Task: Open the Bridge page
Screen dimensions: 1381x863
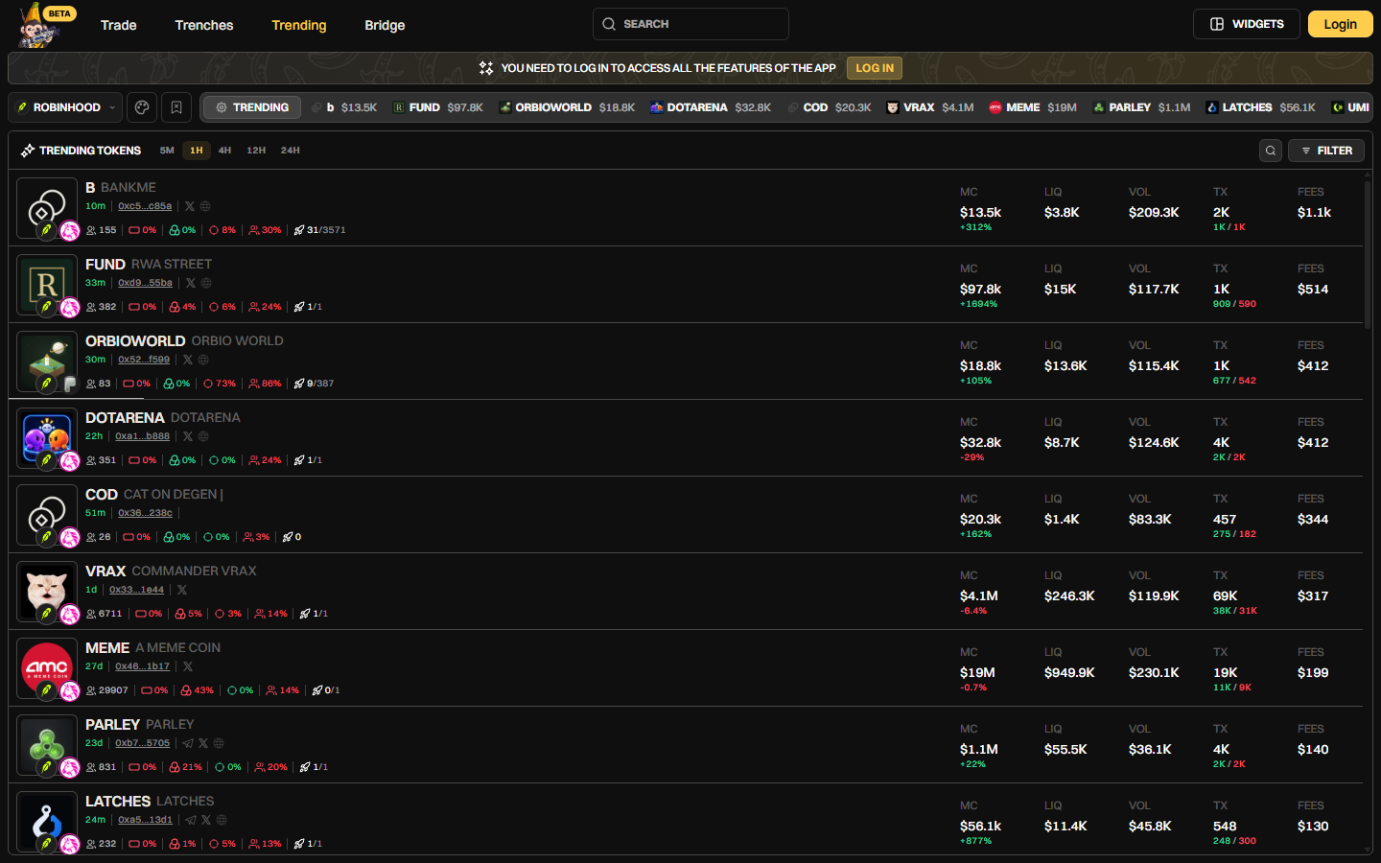Action: tap(385, 25)
